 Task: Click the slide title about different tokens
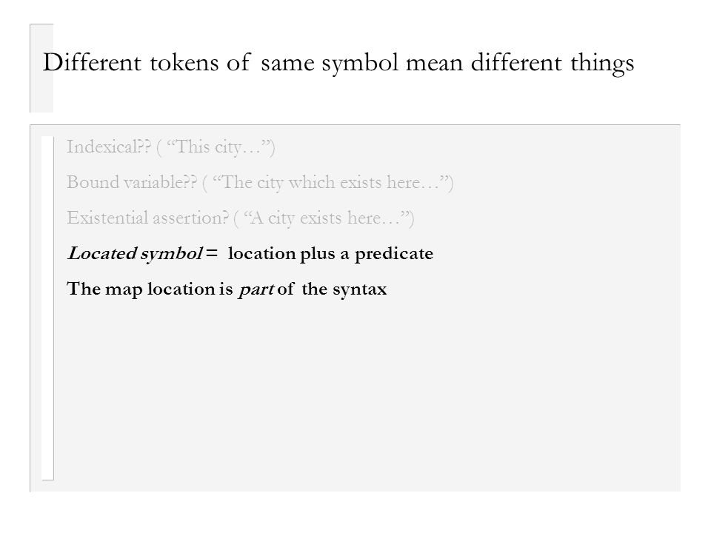tap(338, 62)
